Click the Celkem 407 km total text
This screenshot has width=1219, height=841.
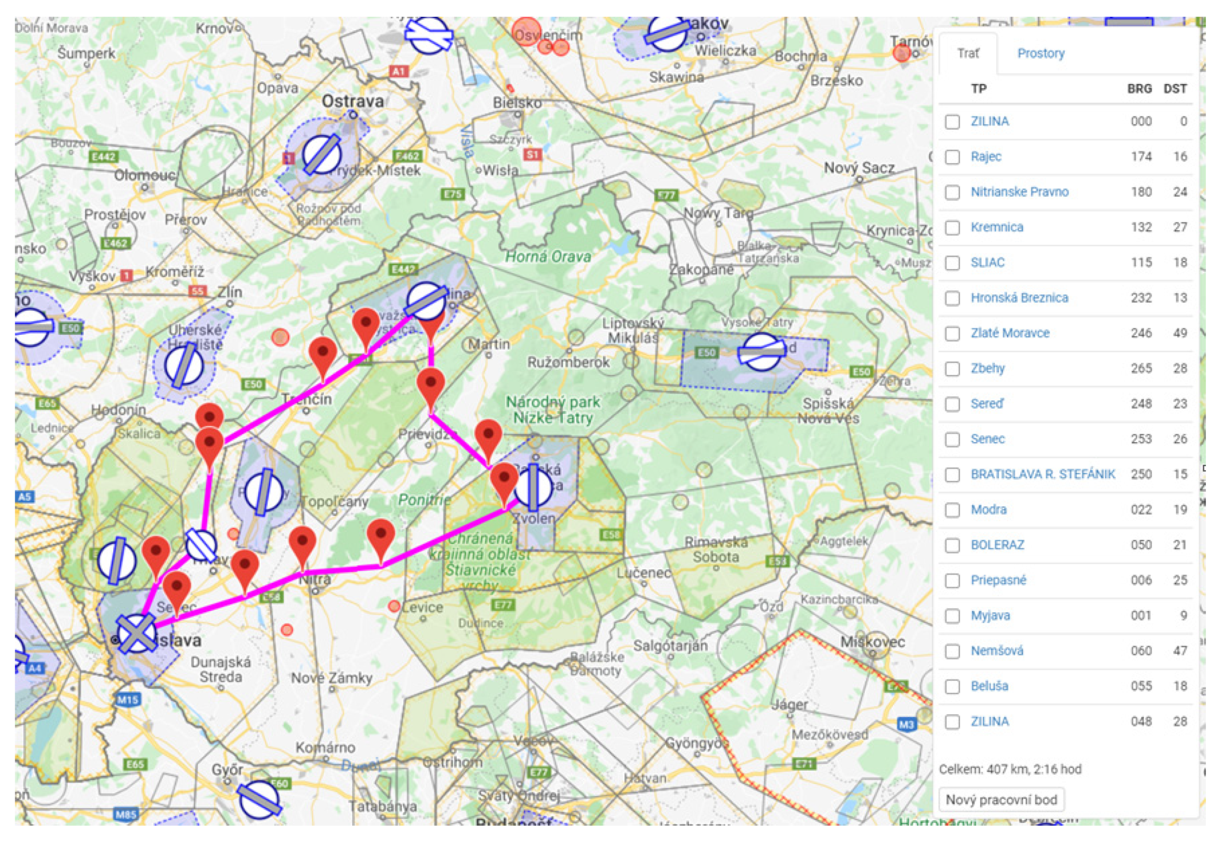1010,770
